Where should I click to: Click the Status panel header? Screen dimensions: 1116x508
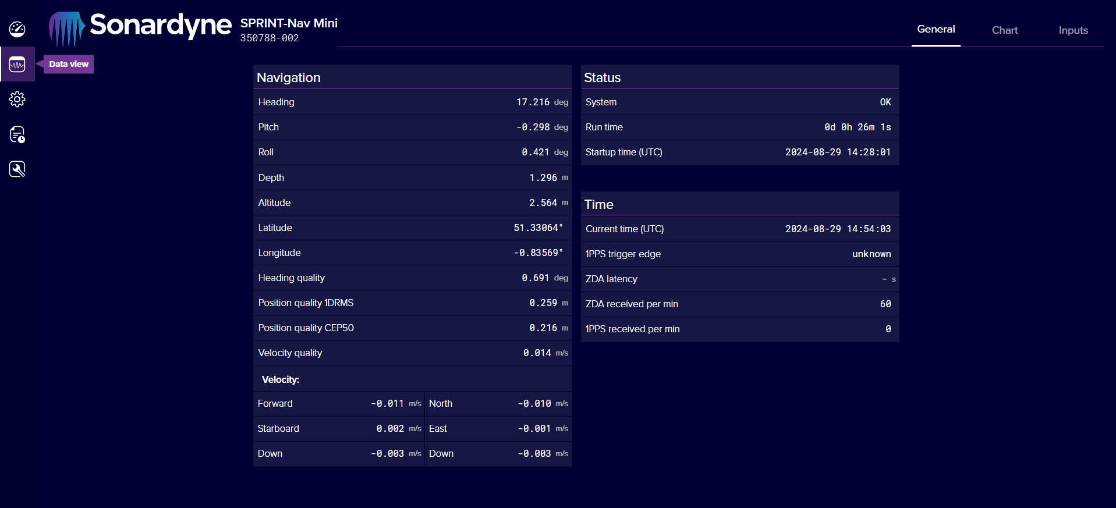coord(739,77)
